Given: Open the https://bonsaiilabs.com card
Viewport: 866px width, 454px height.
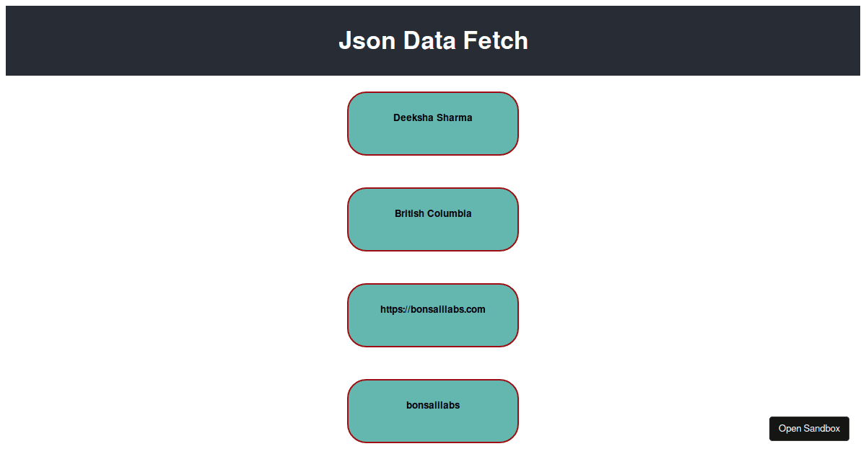Looking at the screenshot, I should tap(433, 316).
